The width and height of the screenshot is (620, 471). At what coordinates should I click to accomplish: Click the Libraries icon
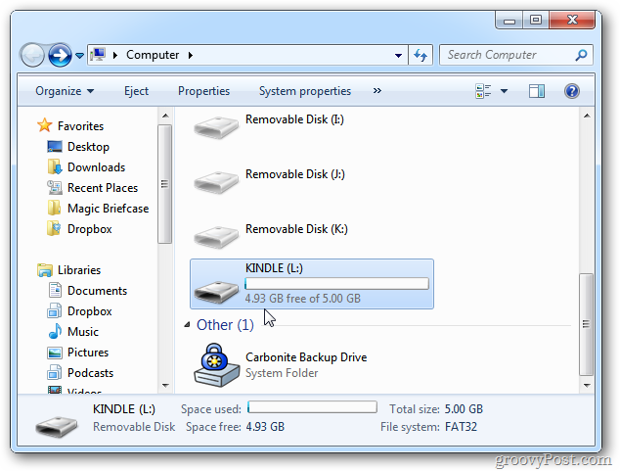[45, 270]
